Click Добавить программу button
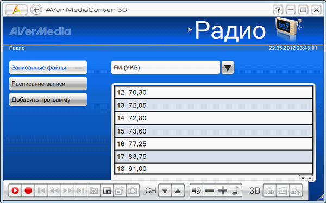Viewport: 326px width, 203px height. [48, 100]
